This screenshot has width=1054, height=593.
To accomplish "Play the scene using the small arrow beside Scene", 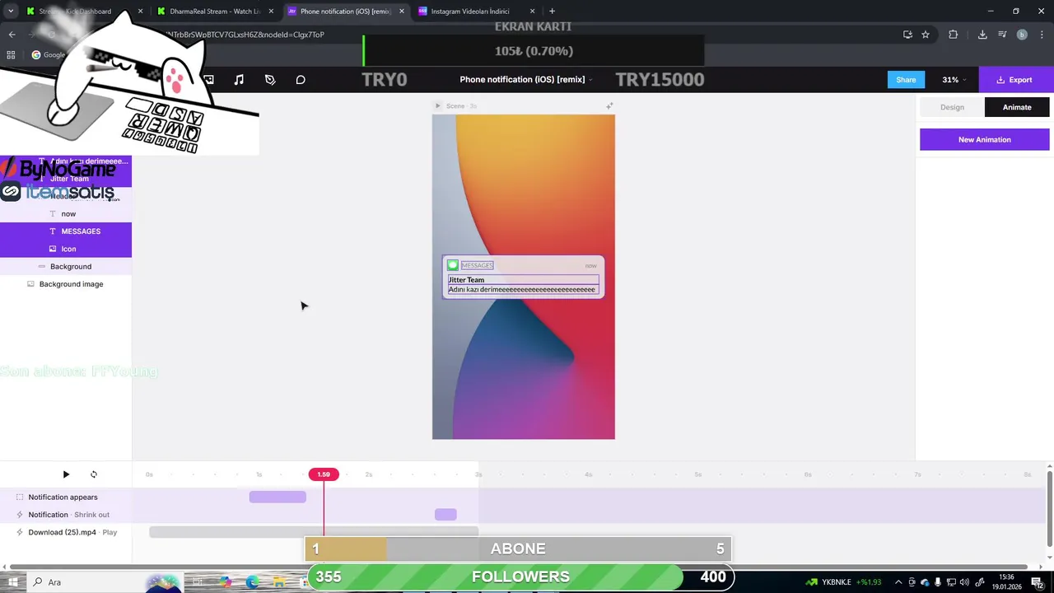I will tap(438, 105).
